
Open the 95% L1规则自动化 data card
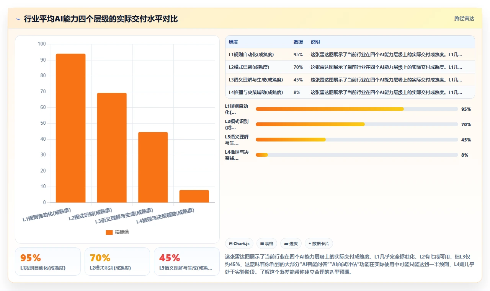point(48,262)
